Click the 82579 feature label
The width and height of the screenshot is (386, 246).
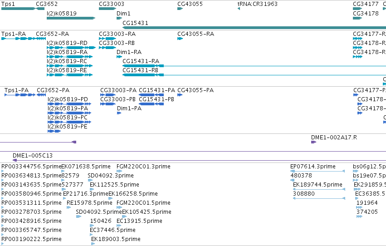[70, 176]
